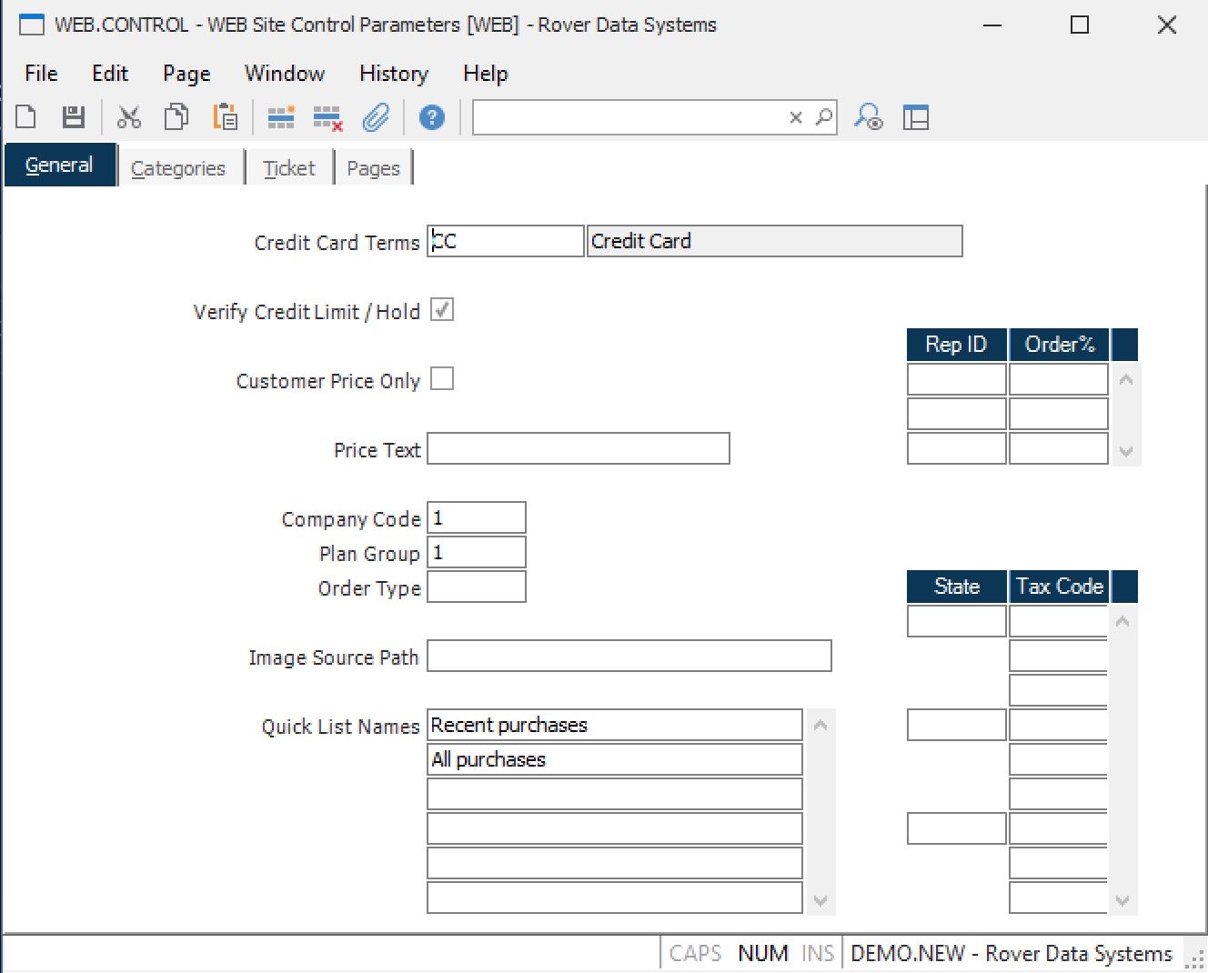Click the Paste clipboard icon

point(225,117)
